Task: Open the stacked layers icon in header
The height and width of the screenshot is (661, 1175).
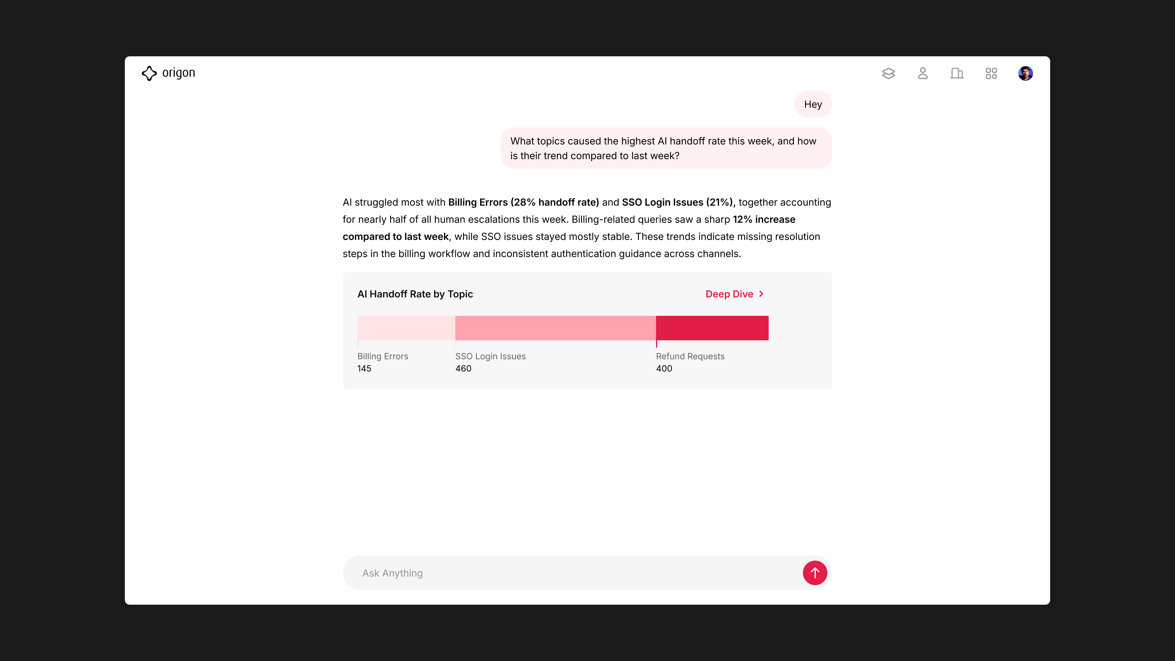Action: (888, 73)
